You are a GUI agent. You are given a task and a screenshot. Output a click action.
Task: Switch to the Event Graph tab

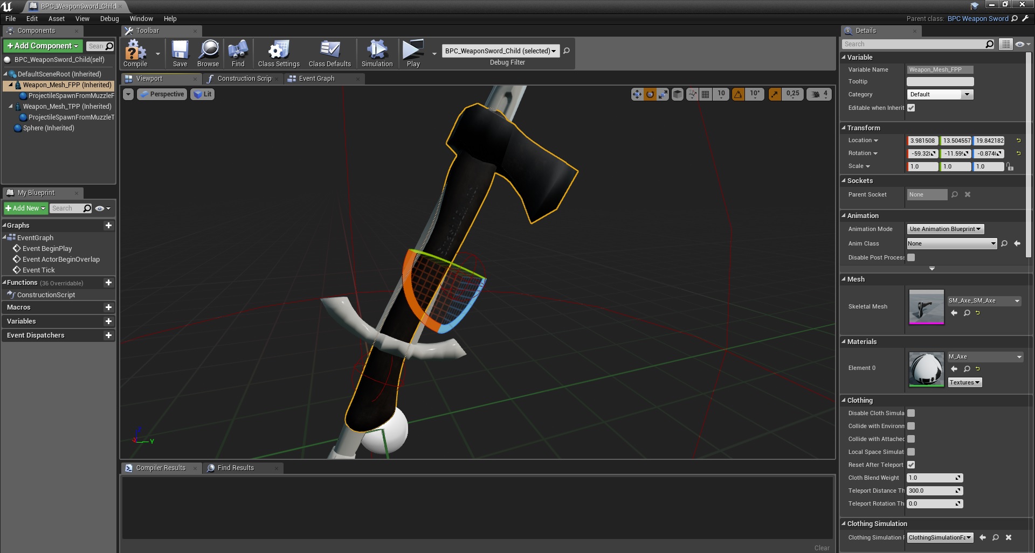coord(316,79)
